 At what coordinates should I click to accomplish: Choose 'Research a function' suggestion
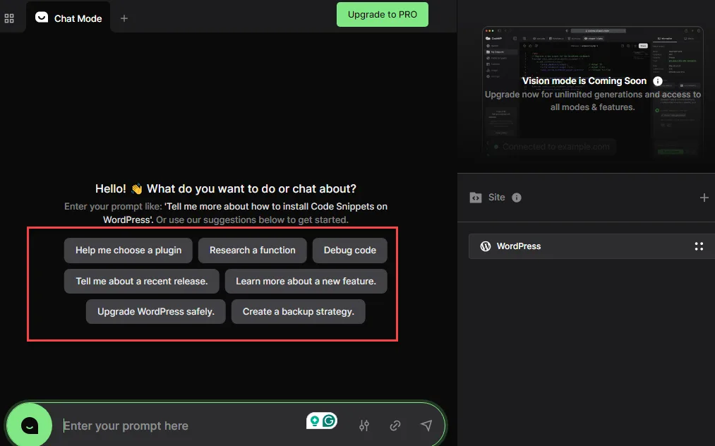(252, 251)
